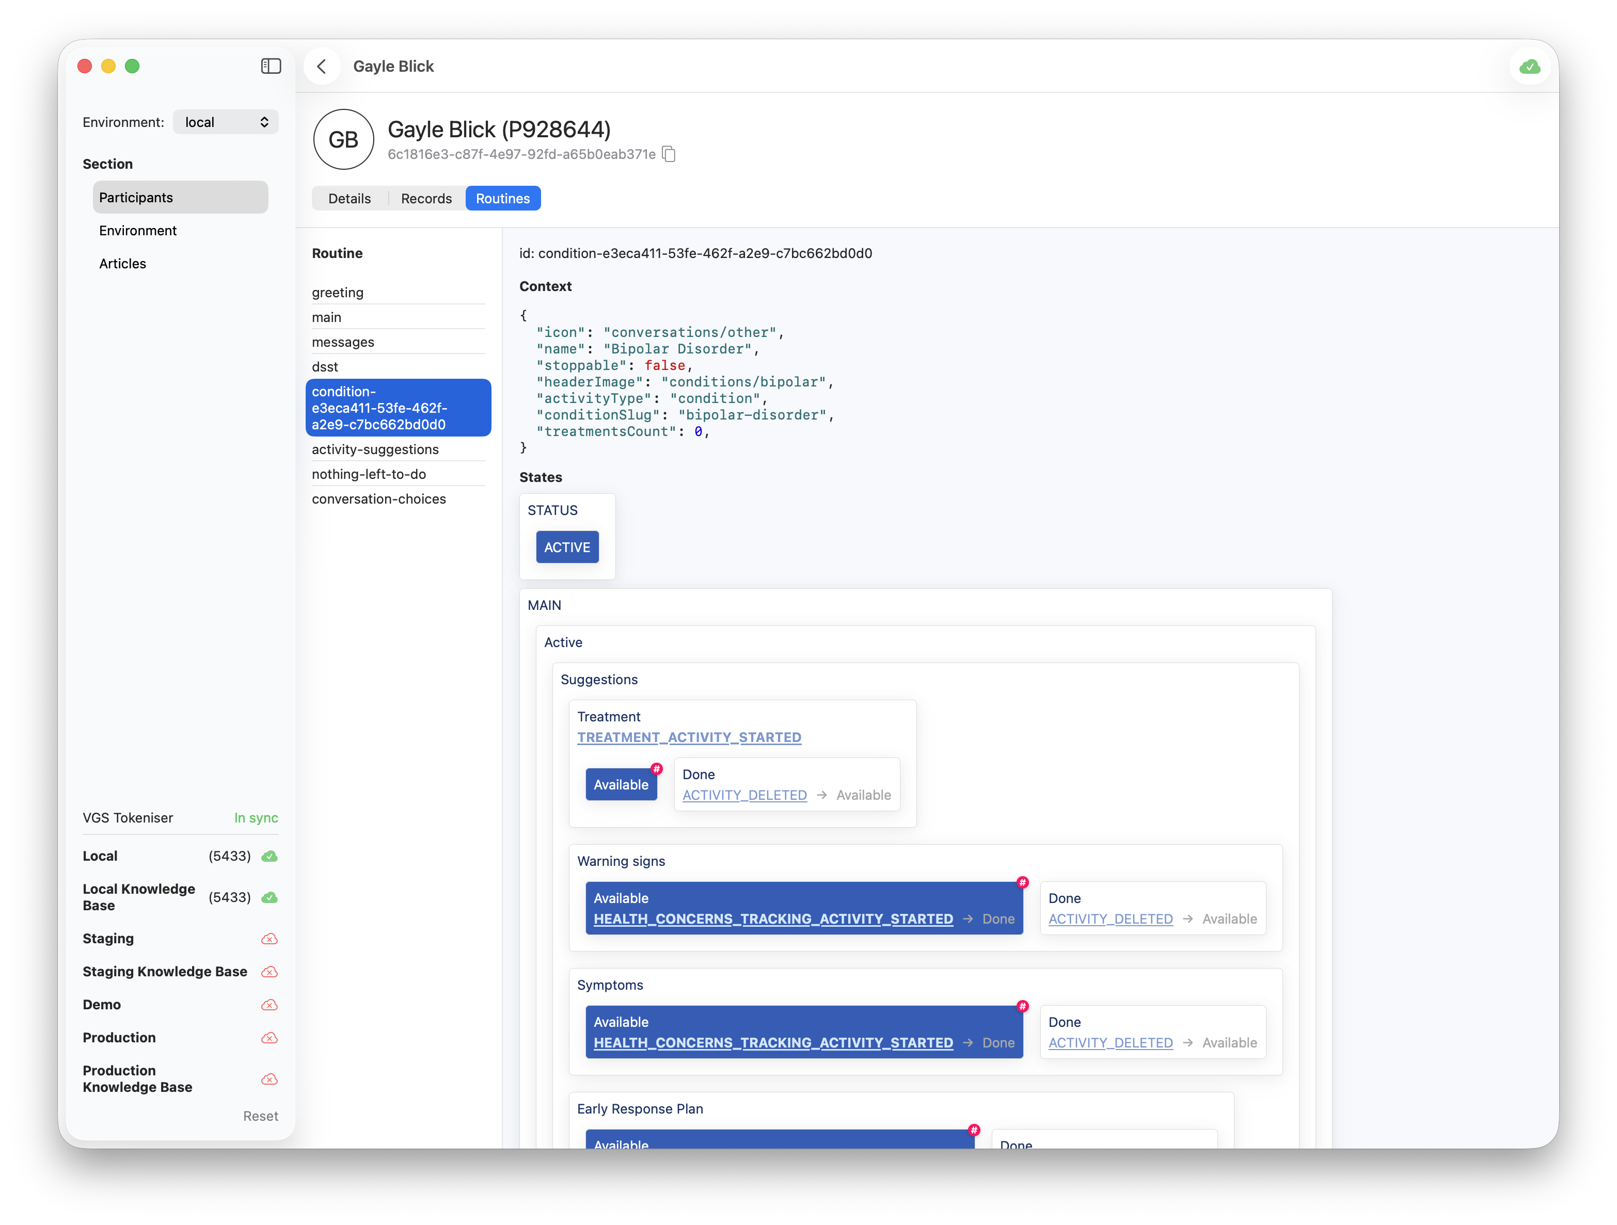Open the Environment local dropdown
Viewport: 1617px width, 1225px height.
[x=226, y=122]
